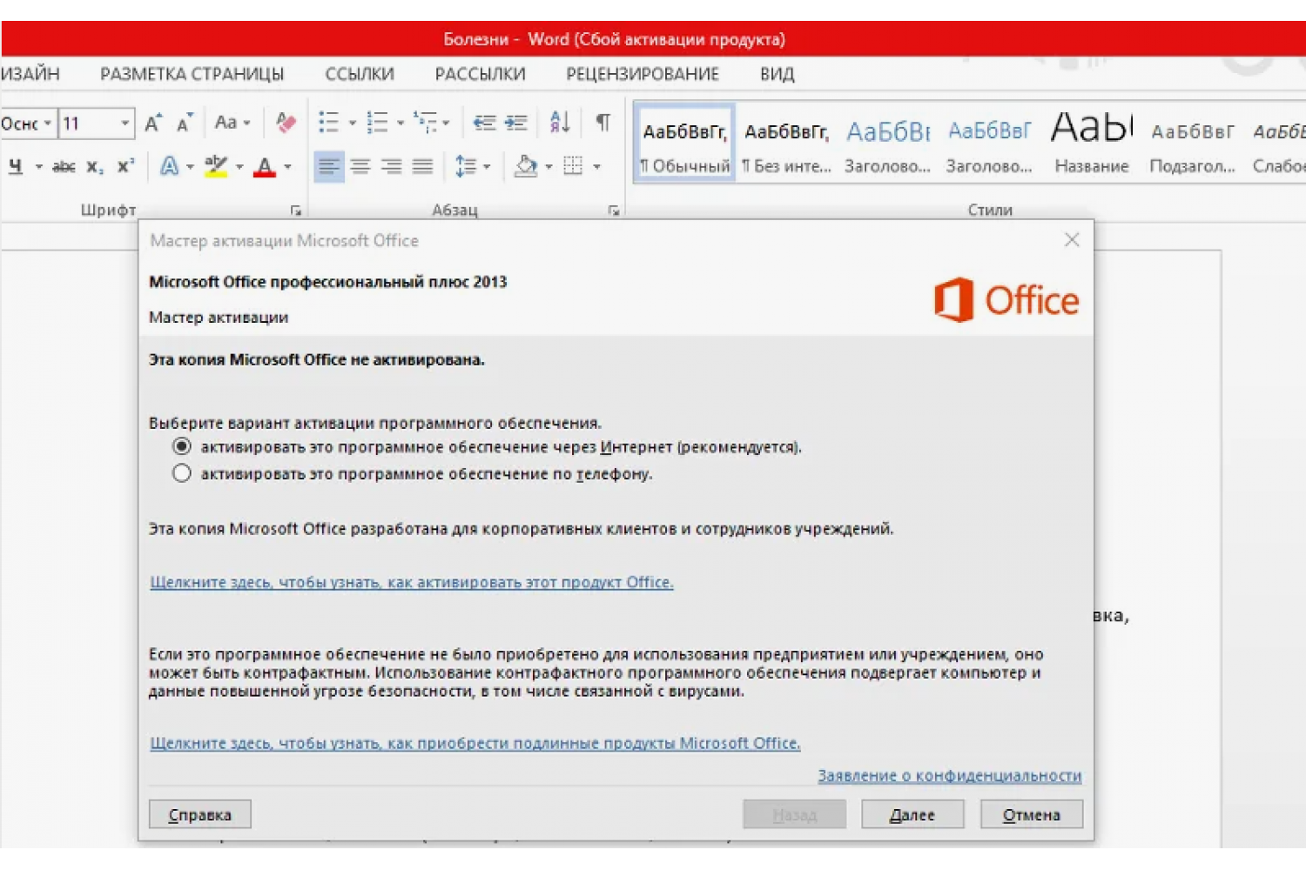Apply the Подзаголовок style
The width and height of the screenshot is (1306, 870).
pos(1192,144)
